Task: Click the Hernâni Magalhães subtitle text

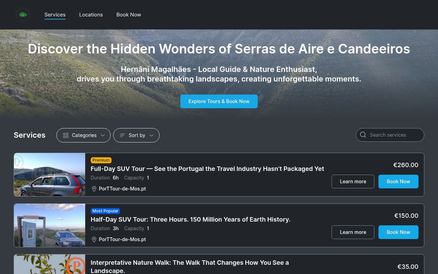Action: (x=219, y=74)
